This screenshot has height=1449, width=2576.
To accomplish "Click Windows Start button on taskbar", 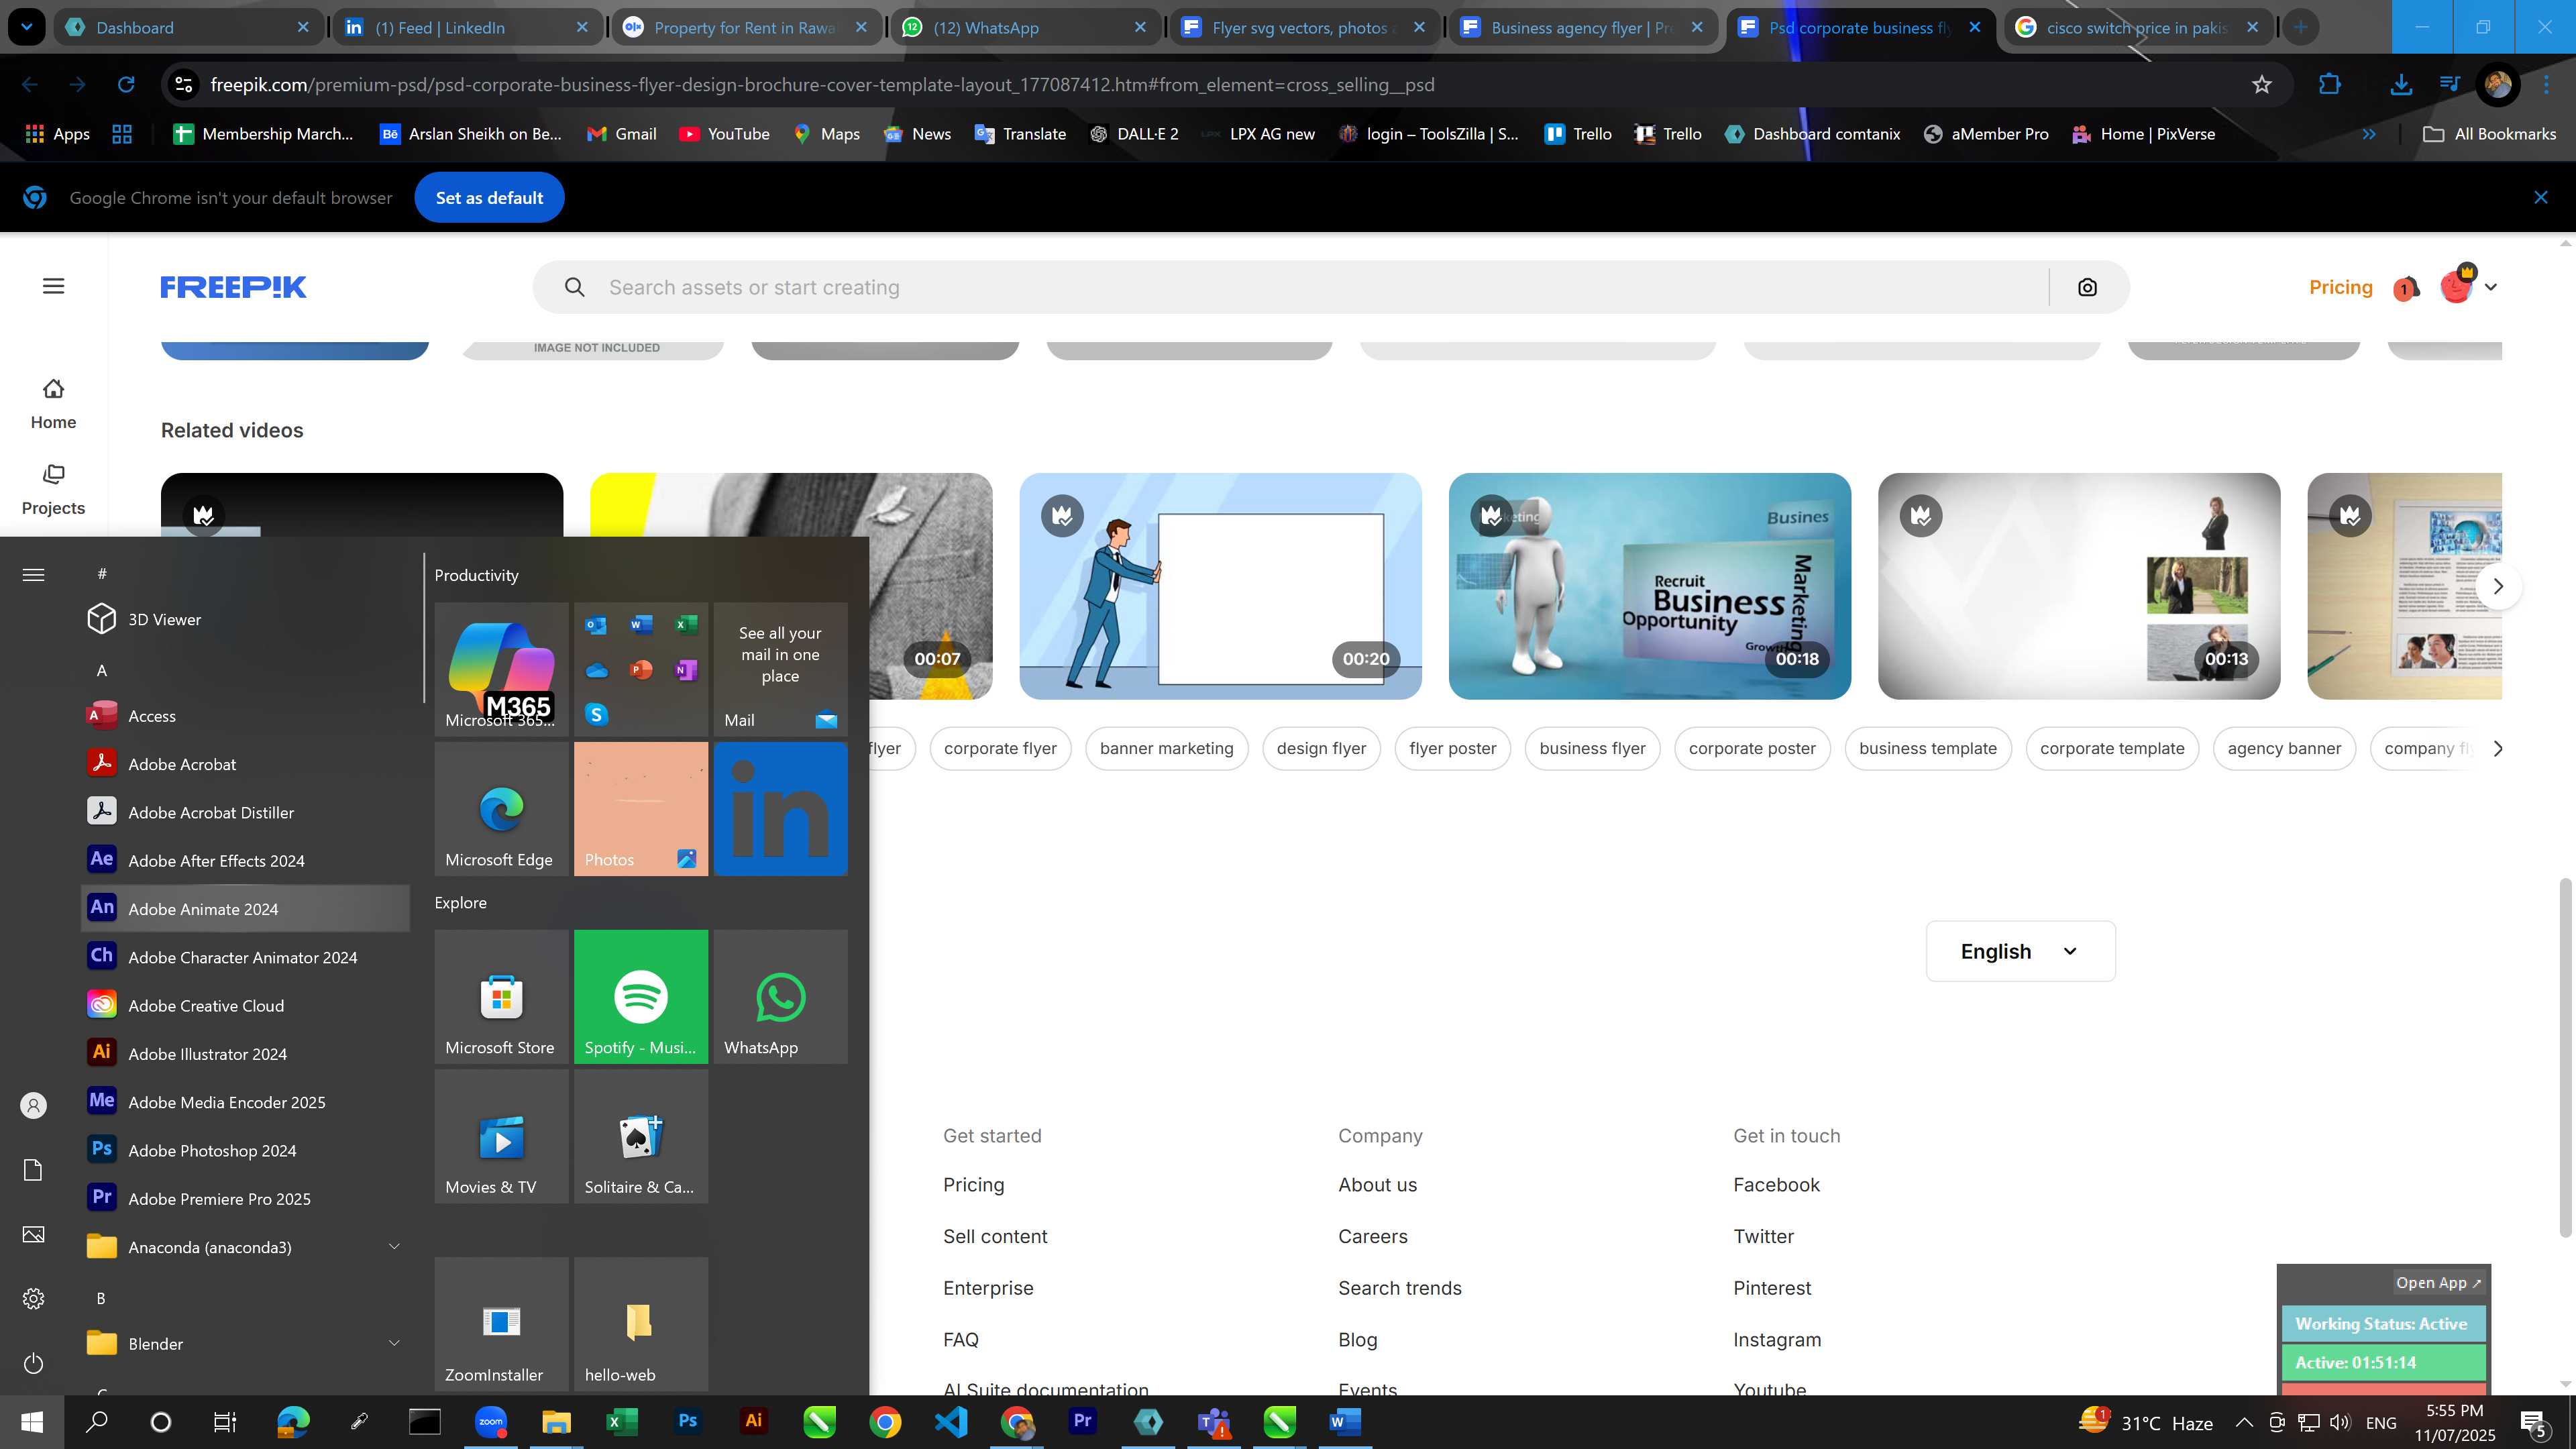I will click(32, 1421).
